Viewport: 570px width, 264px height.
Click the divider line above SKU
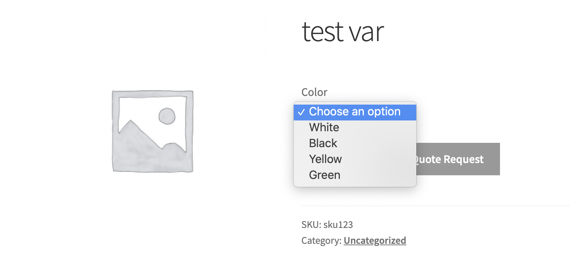point(436,206)
